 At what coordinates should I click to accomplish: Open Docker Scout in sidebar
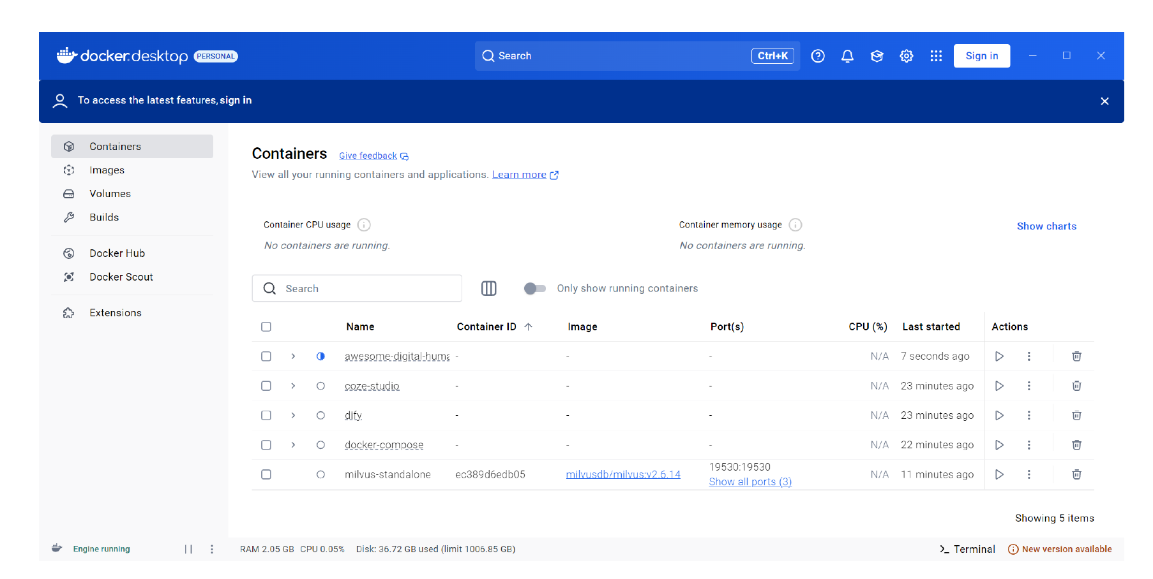click(132, 277)
